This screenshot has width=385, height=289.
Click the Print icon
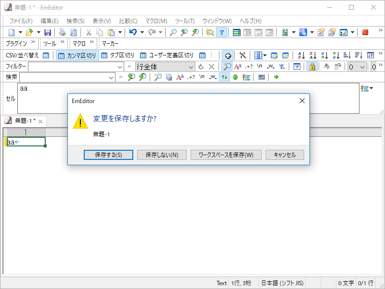point(63,32)
